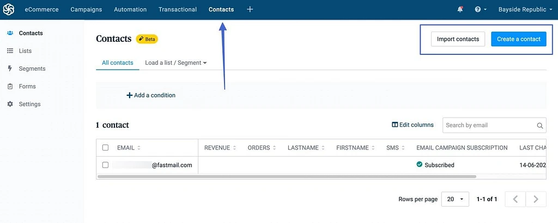Click the Segments lightning icon
The image size is (558, 223).
[10, 69]
